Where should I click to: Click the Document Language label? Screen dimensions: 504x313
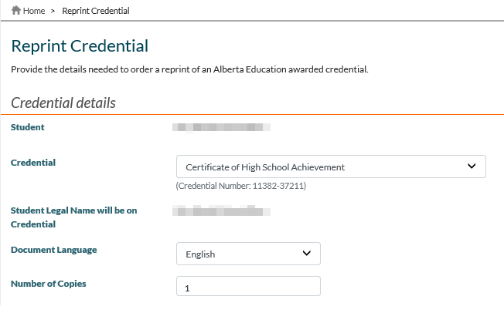click(54, 250)
